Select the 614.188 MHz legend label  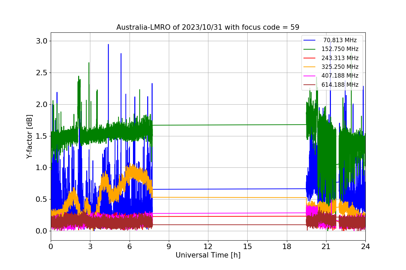pyautogui.click(x=340, y=85)
